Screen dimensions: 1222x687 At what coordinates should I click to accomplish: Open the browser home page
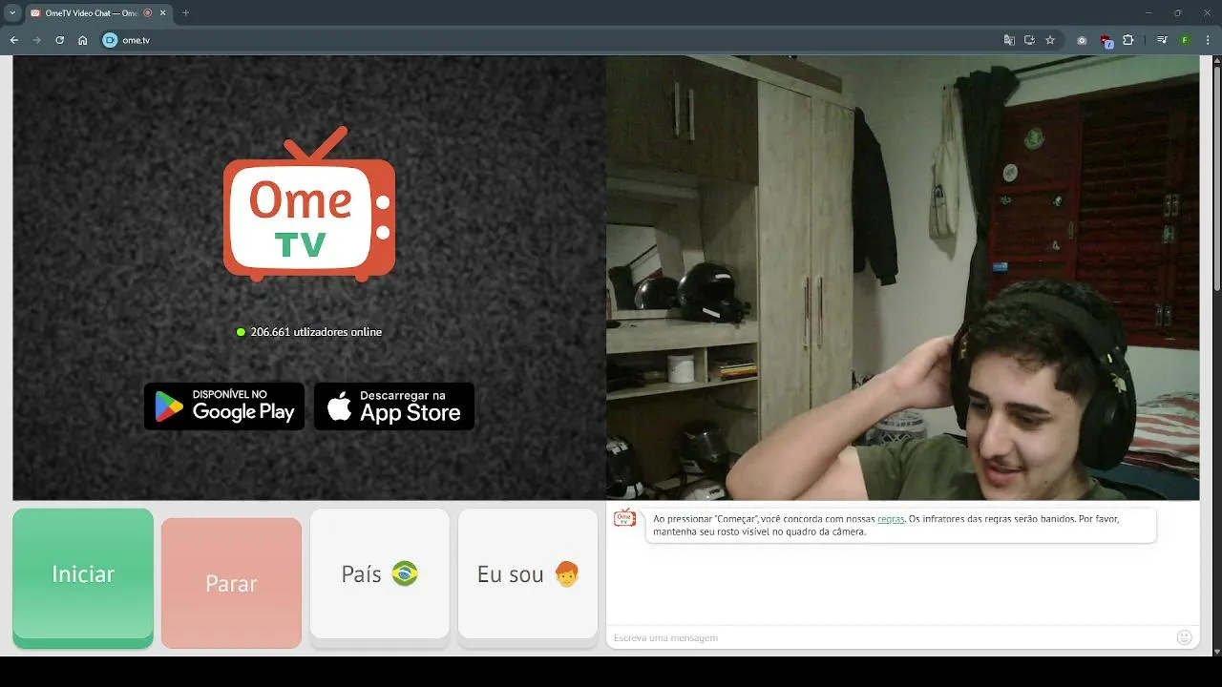(x=82, y=40)
